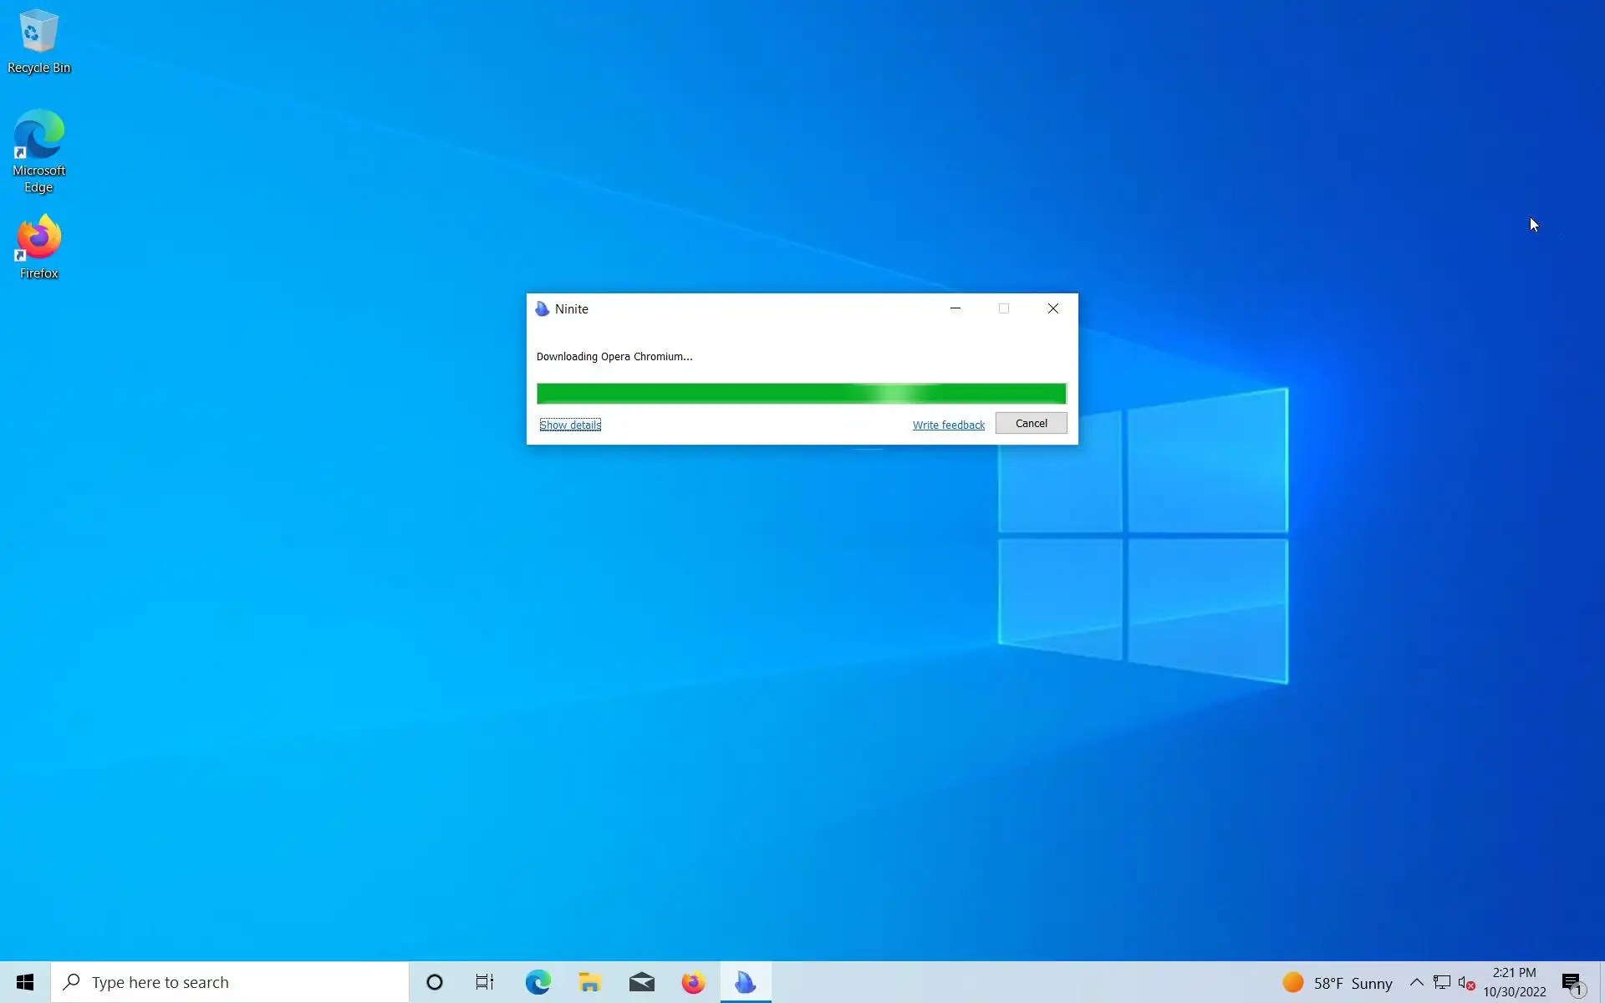Open Edge from the taskbar
Screen dimensions: 1605x1003
pyautogui.click(x=538, y=982)
